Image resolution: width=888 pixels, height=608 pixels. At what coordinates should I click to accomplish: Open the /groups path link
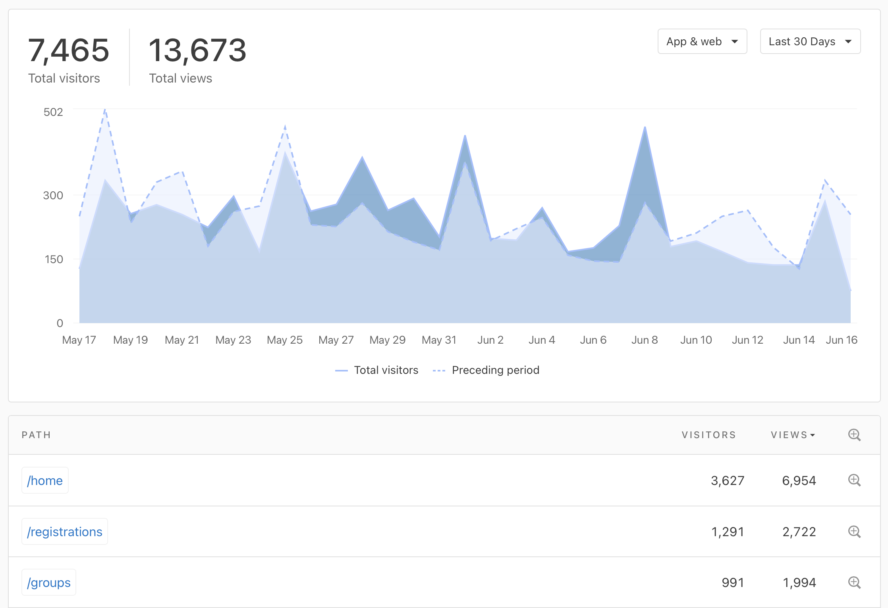(49, 583)
